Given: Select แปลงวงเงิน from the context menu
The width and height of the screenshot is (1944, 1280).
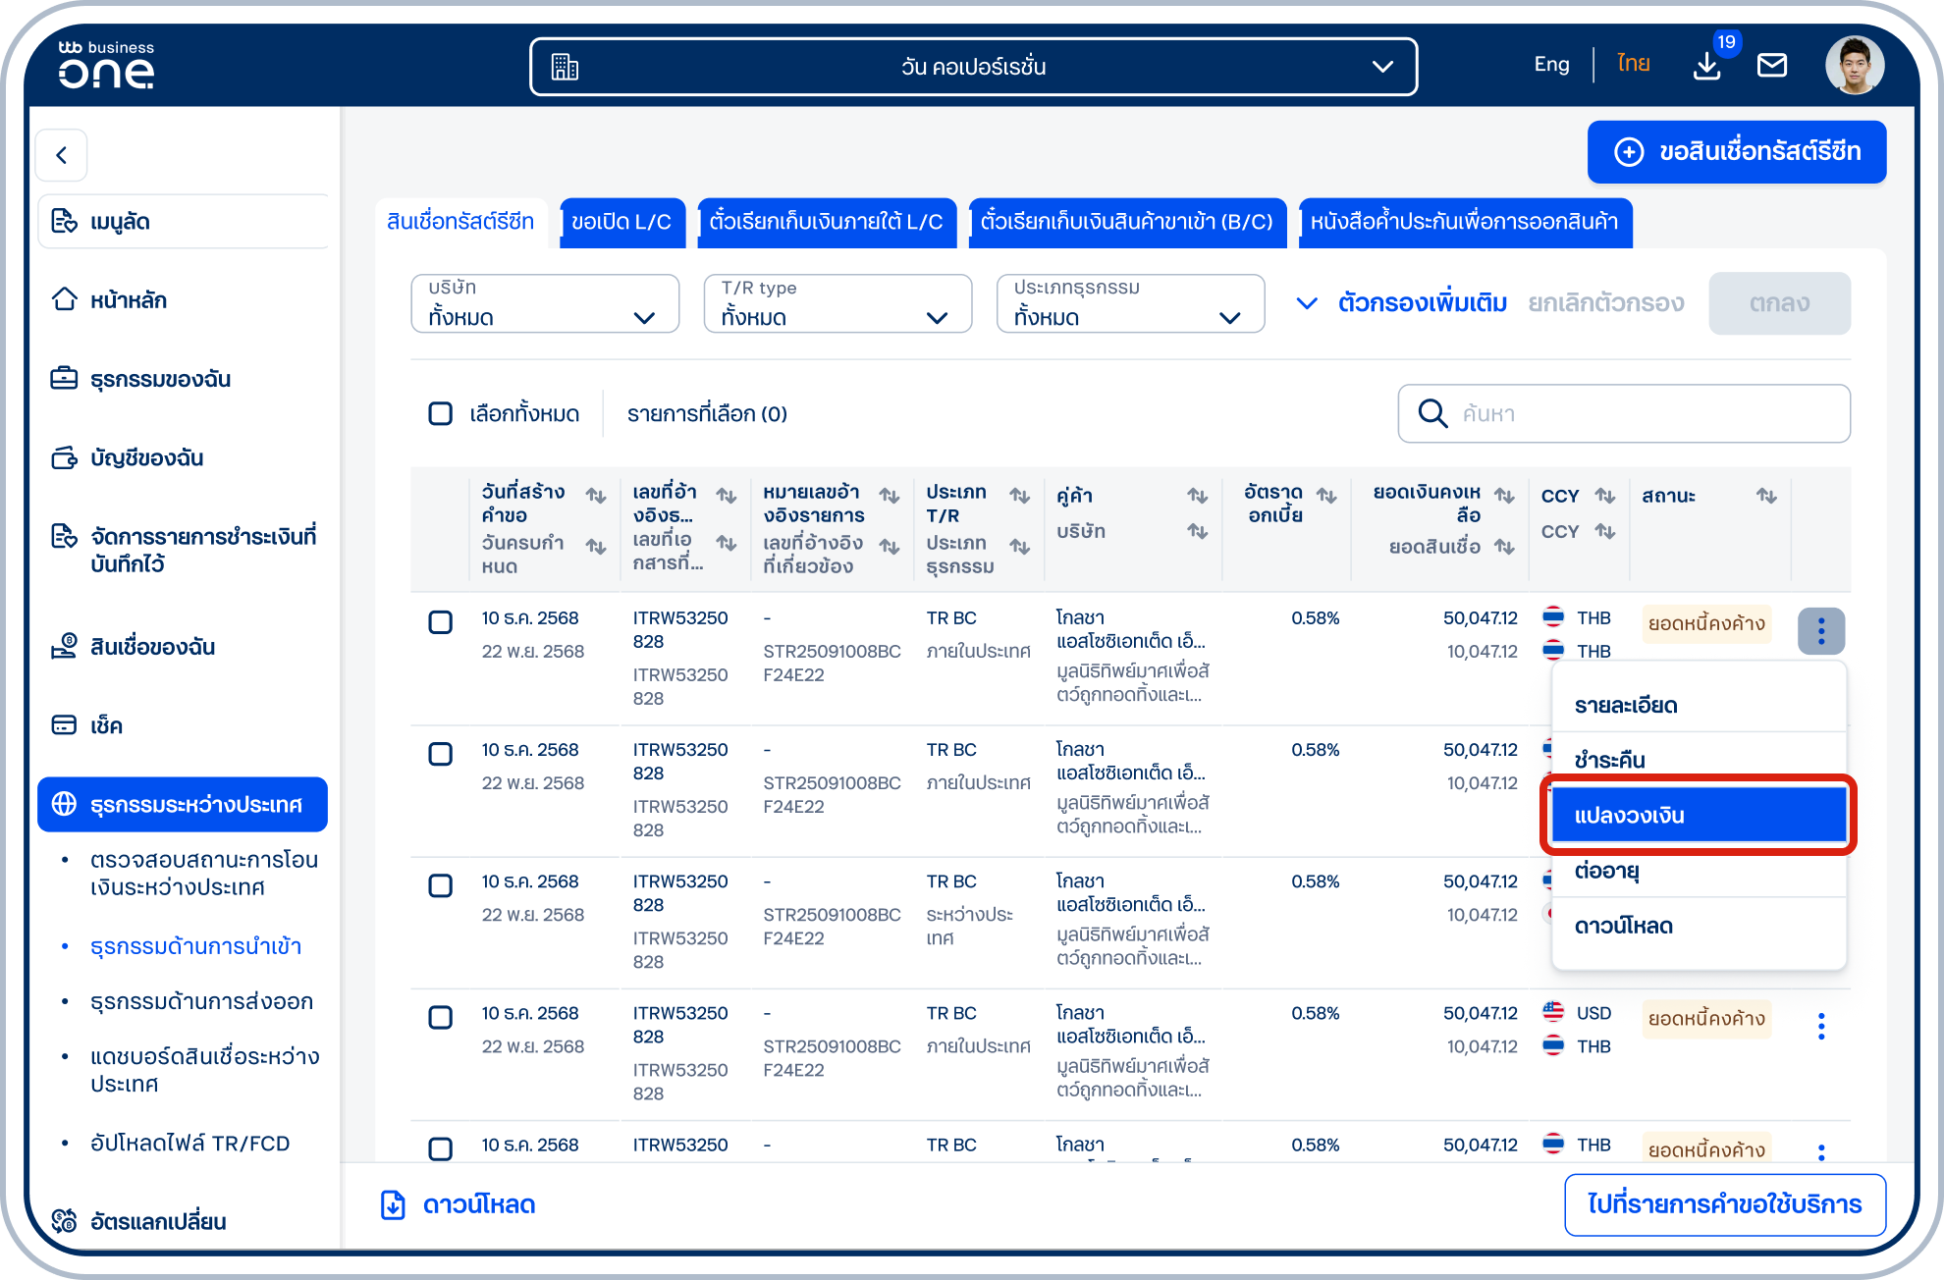Looking at the screenshot, I should (x=1699, y=815).
